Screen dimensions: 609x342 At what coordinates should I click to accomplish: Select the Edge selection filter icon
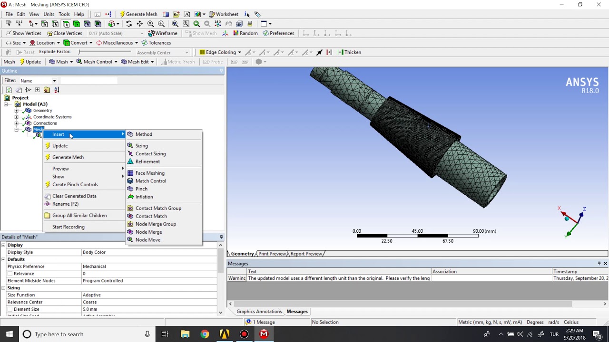coord(55,24)
